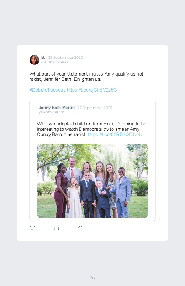The width and height of the screenshot is (185, 286).
Task: Click the display name B.
Action: click(43, 57)
